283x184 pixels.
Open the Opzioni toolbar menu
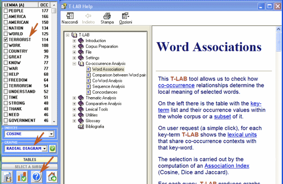[x=126, y=18]
